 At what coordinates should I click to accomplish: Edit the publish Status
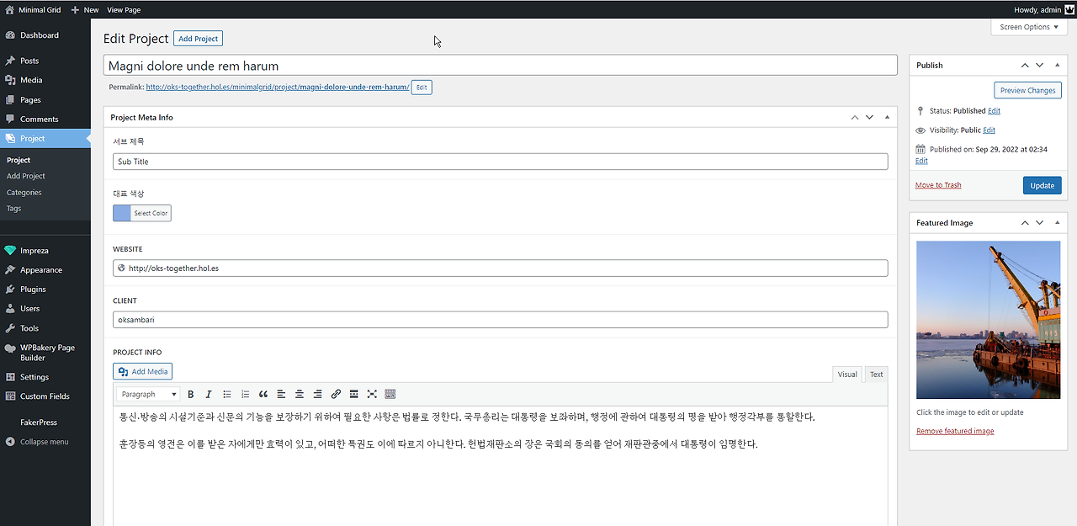[x=994, y=111]
